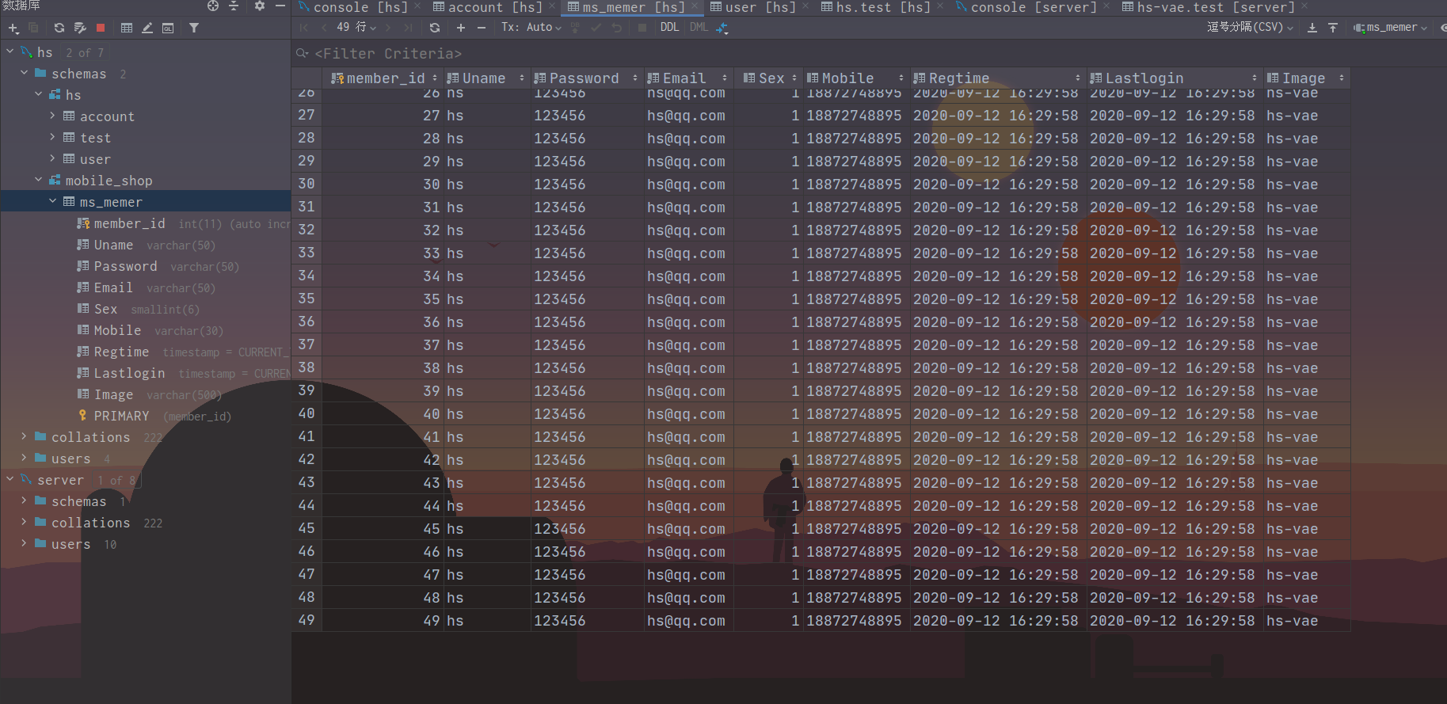Image resolution: width=1447 pixels, height=704 pixels.
Task: Open the 49 rows page size dropdown
Action: click(356, 27)
